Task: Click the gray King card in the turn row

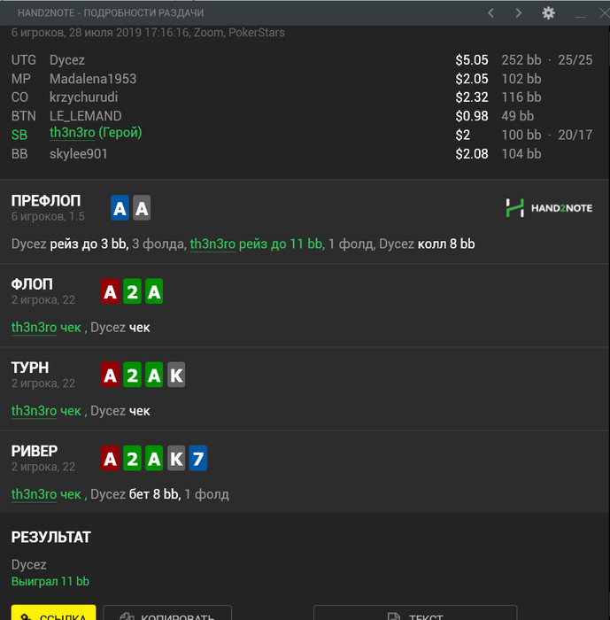Action: point(176,376)
